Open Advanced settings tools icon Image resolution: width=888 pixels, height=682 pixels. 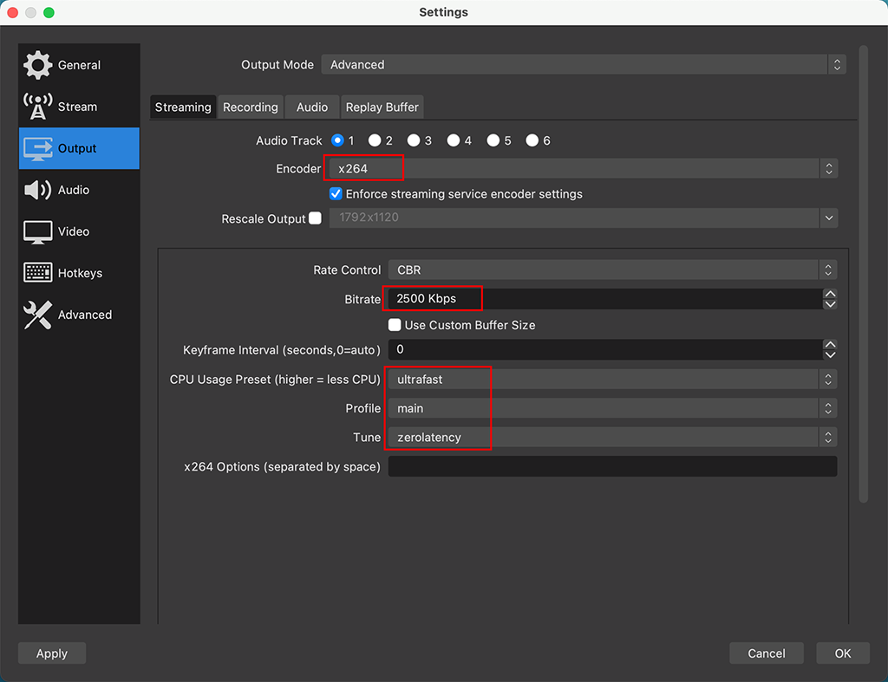point(37,315)
